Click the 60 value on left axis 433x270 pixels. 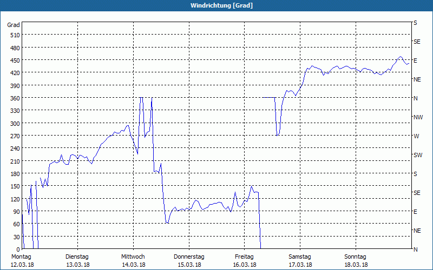17,224
